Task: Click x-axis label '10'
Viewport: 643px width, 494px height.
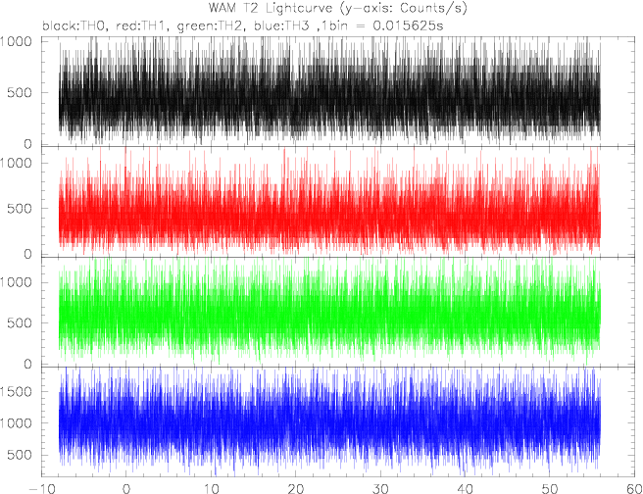Action: click(x=211, y=488)
